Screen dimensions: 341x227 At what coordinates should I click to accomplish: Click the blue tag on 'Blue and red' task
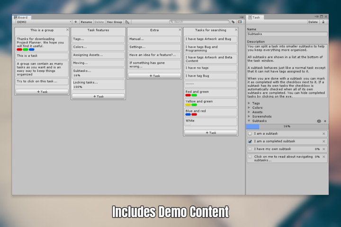188,114
